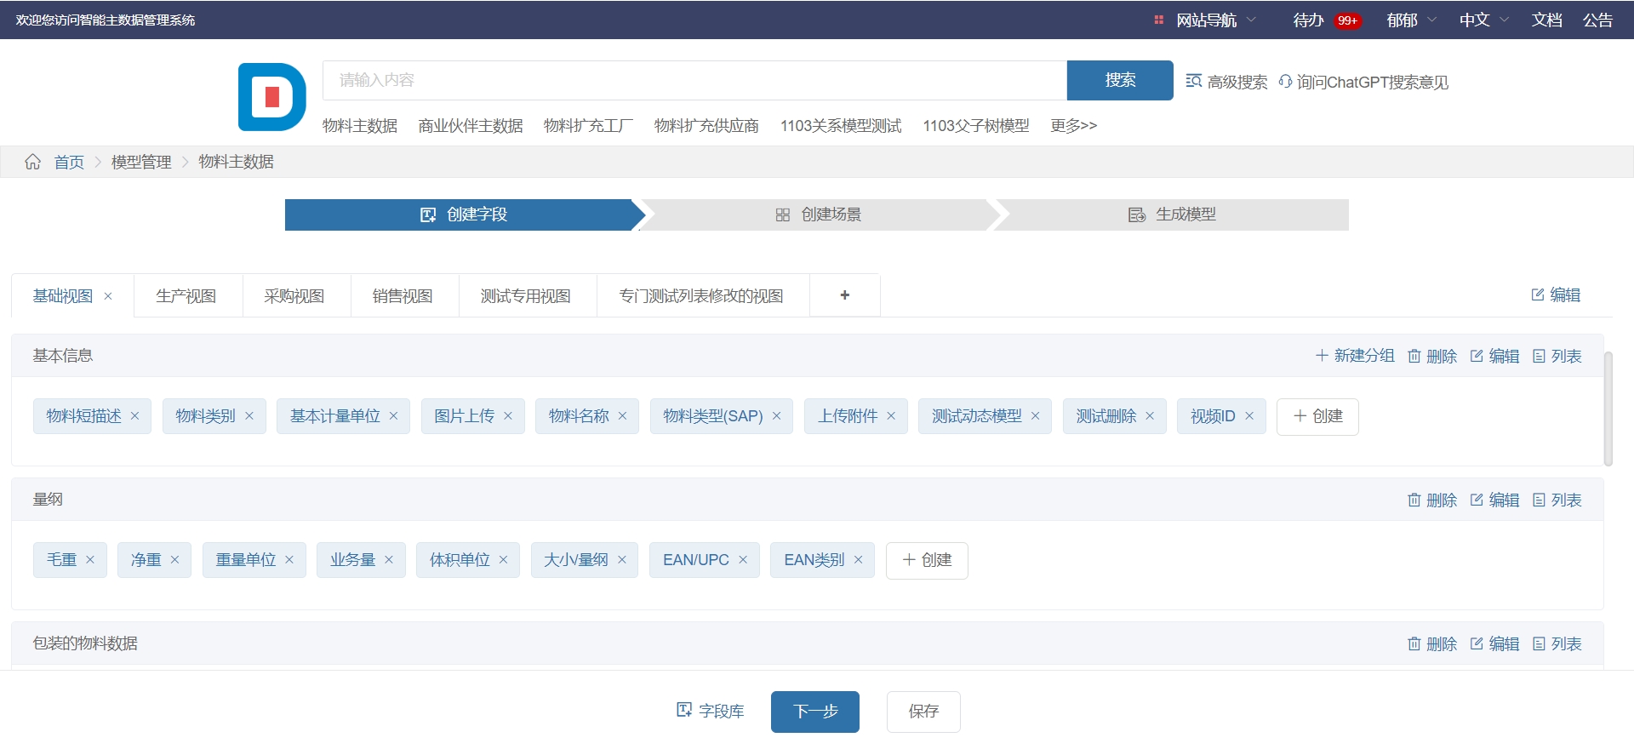Click the home icon in the breadcrumb
The image size is (1634, 749).
pyautogui.click(x=32, y=162)
